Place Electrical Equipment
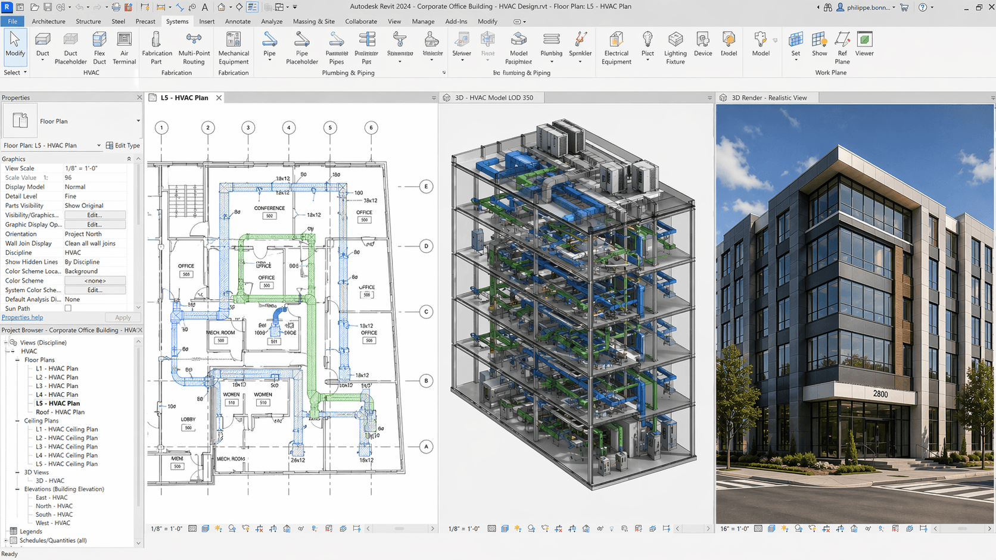 (616, 48)
